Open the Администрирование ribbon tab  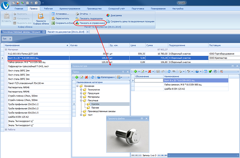click(x=70, y=9)
